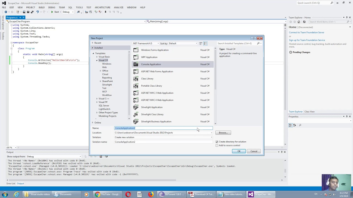This screenshot has height=198, width=353.
Task: Open the Team Explorer Home dropdown arrow
Action: tap(350, 27)
